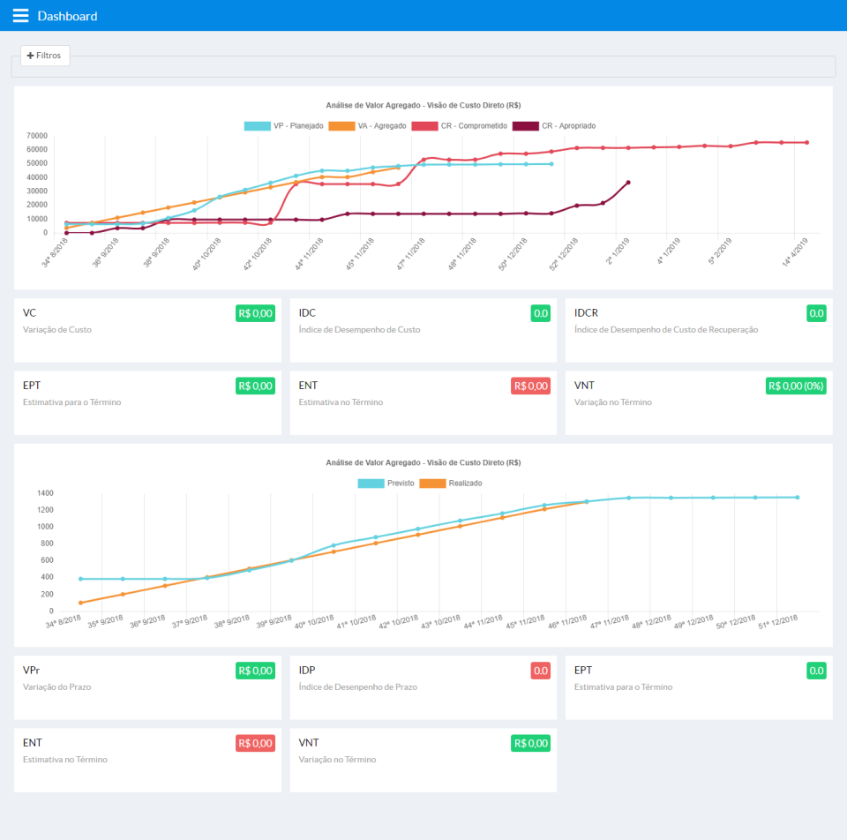This screenshot has height=840, width=847.
Task: Click the red IDP badge showing 0.0
Action: (x=541, y=671)
